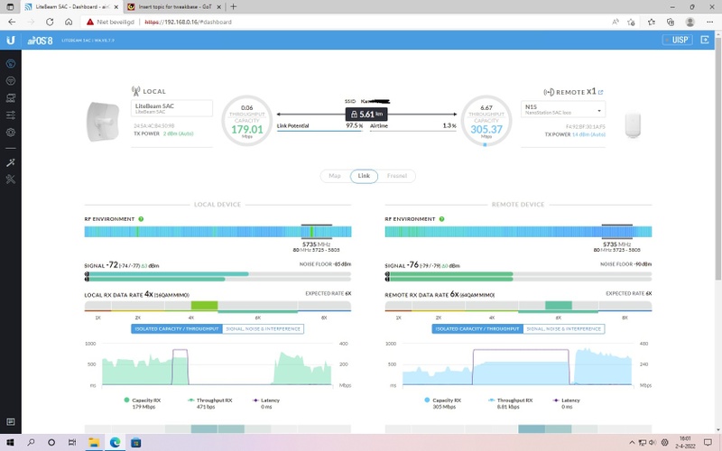Expand the N15 remote station dropdown
The image size is (722, 451).
(562, 109)
